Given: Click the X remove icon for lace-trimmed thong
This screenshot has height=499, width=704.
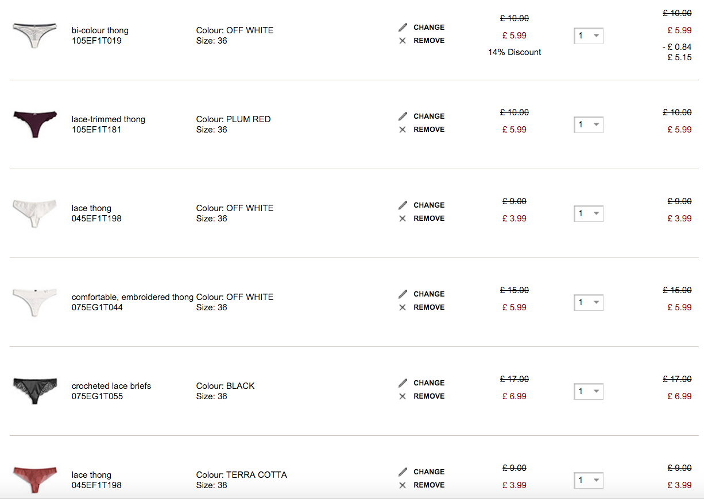Looking at the screenshot, I should point(403,130).
